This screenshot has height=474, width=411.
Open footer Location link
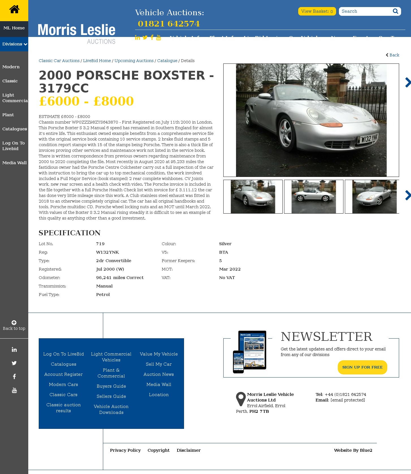point(159,395)
